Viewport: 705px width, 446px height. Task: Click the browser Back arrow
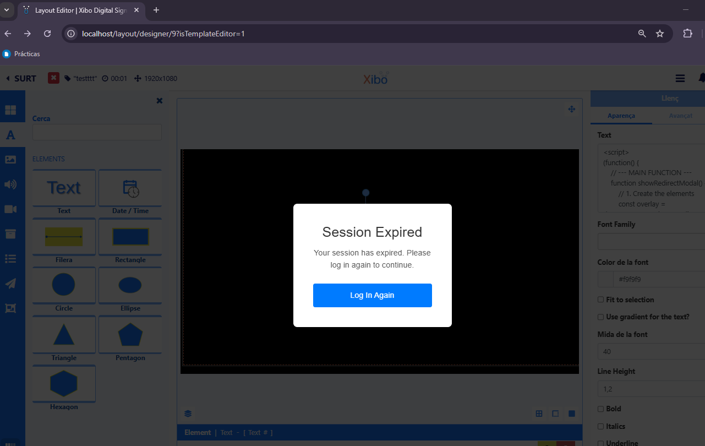coord(8,34)
